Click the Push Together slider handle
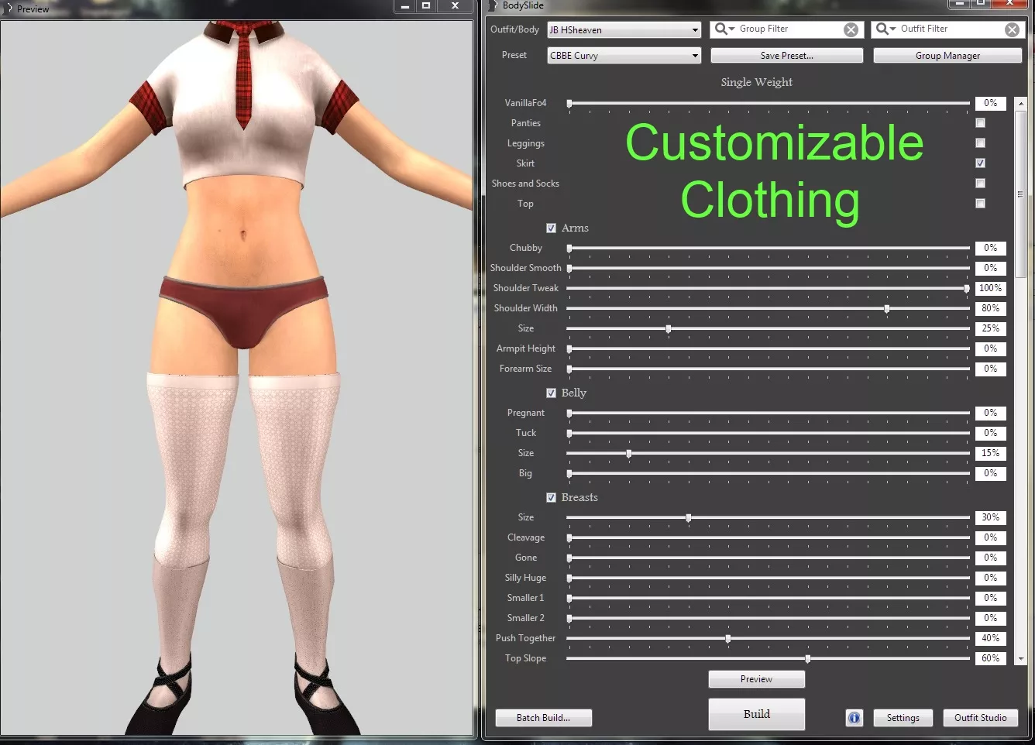This screenshot has height=745, width=1035. pyautogui.click(x=727, y=638)
